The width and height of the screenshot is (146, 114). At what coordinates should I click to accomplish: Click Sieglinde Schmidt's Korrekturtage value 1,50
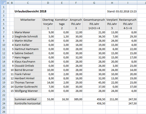(x=62, y=37)
